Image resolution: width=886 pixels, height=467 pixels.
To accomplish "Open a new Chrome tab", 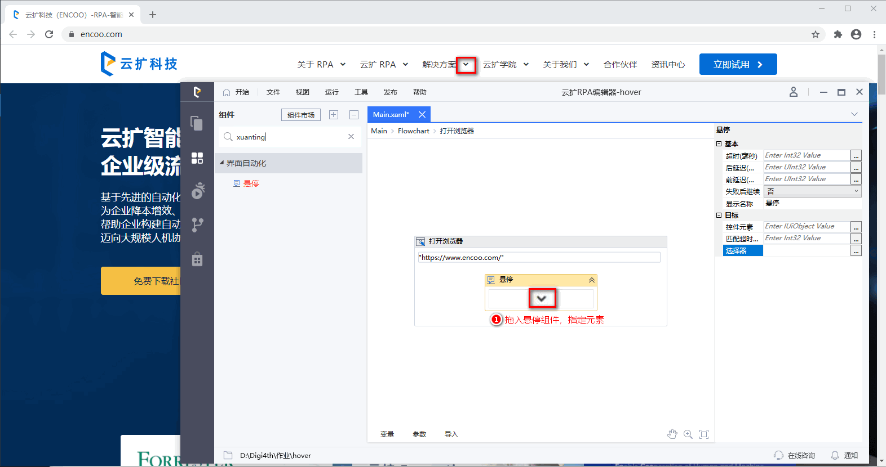I will [x=153, y=15].
